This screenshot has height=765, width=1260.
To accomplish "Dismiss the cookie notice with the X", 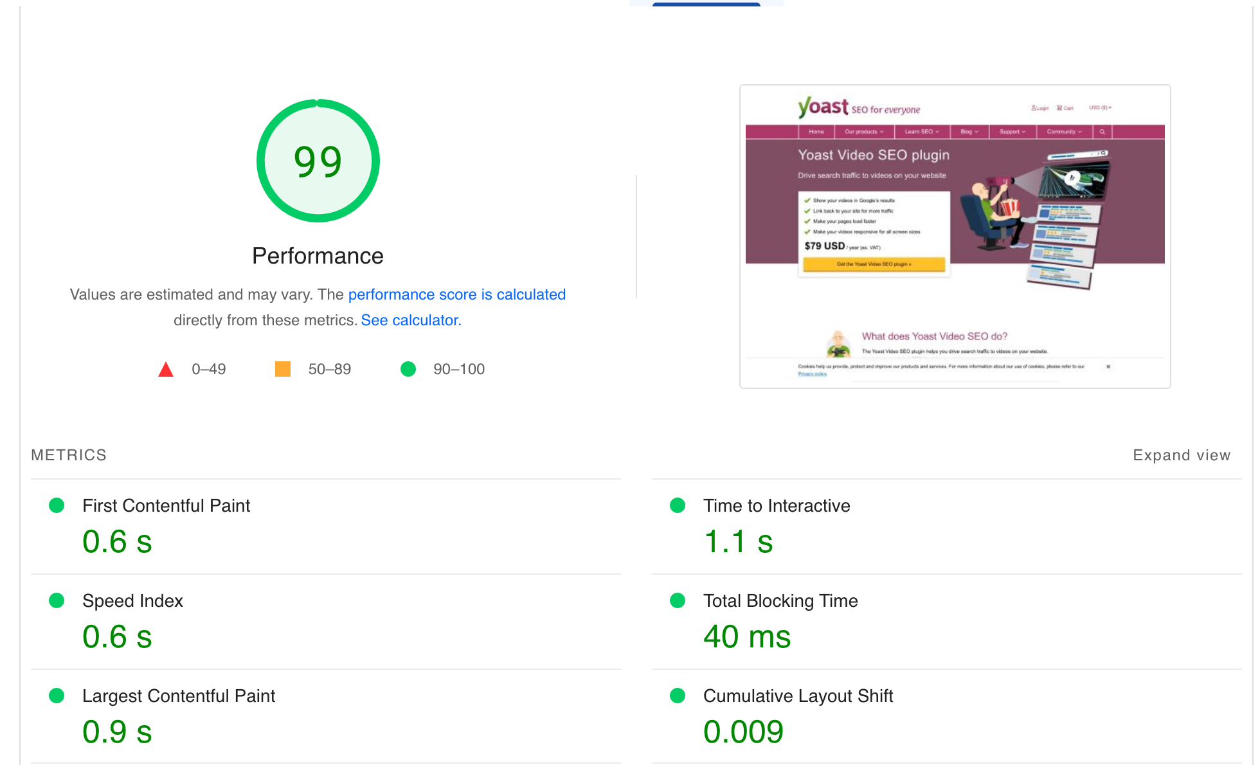I will tap(1108, 366).
